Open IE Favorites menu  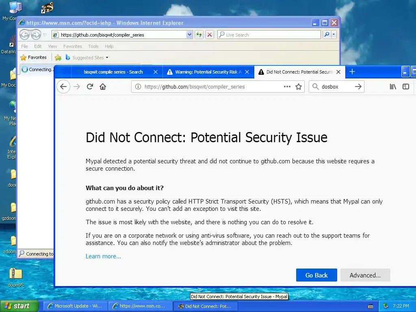72,46
